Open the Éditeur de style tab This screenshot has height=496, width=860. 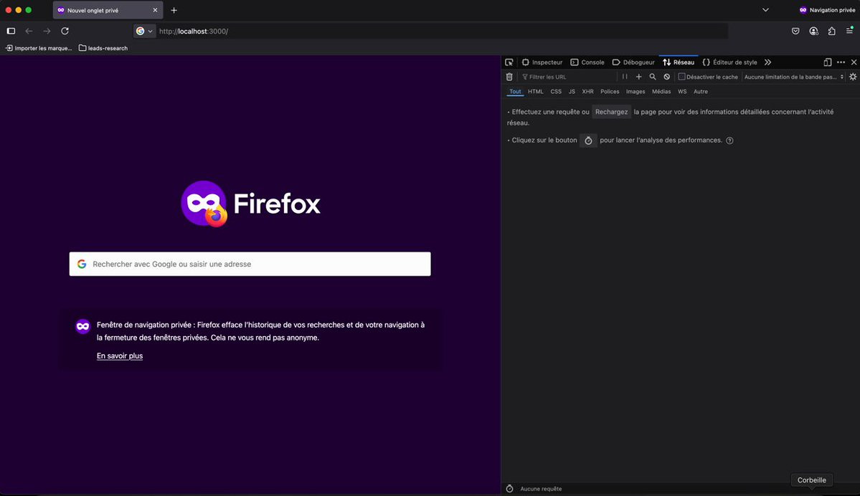pyautogui.click(x=730, y=62)
